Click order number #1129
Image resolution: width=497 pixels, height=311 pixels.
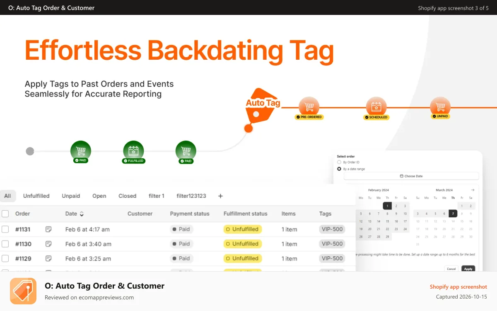(x=23, y=258)
